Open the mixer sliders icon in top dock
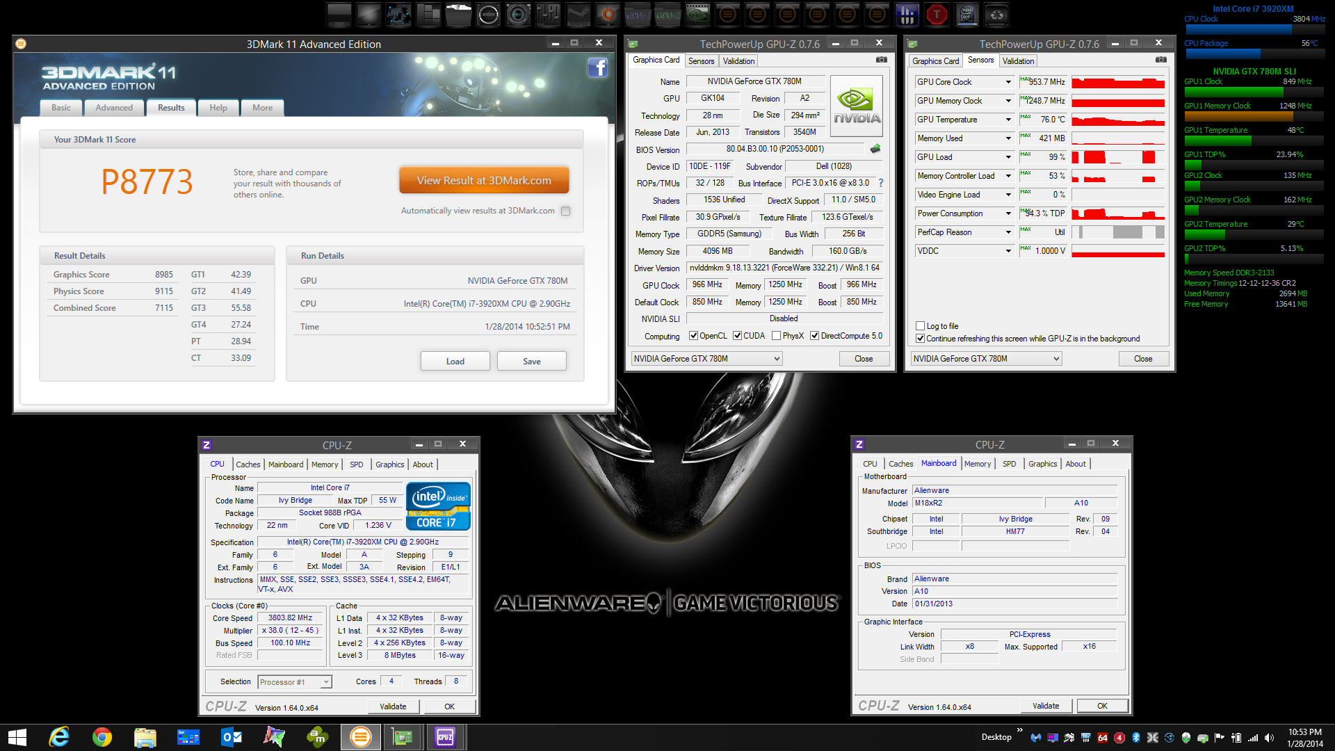The width and height of the screenshot is (1335, 751). click(548, 15)
